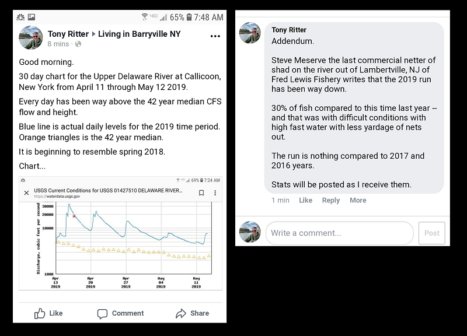Open More options for the comment

[x=358, y=200]
